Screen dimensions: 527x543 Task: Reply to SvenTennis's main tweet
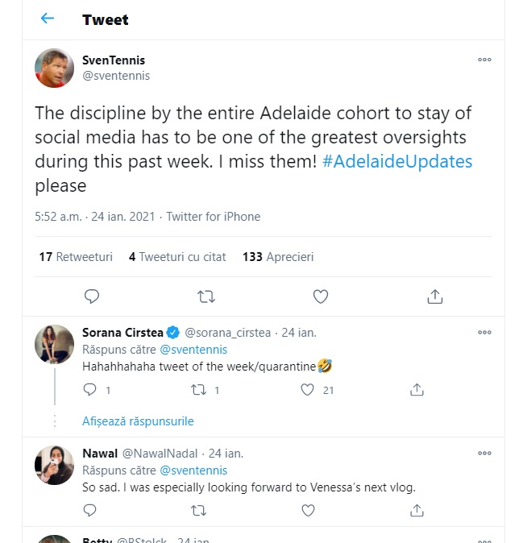coord(91,296)
